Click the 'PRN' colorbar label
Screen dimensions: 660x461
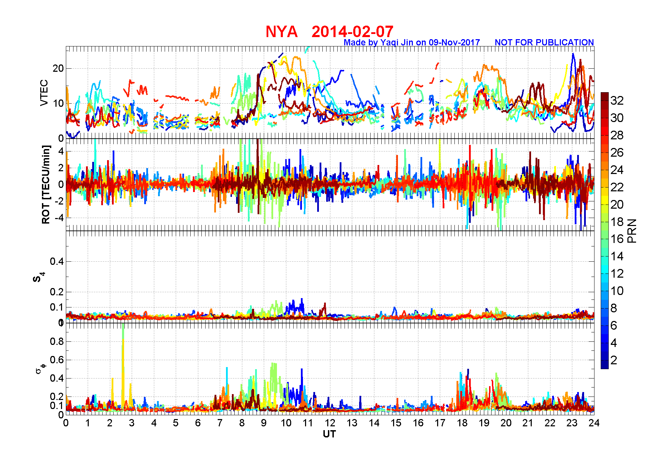tap(632, 231)
